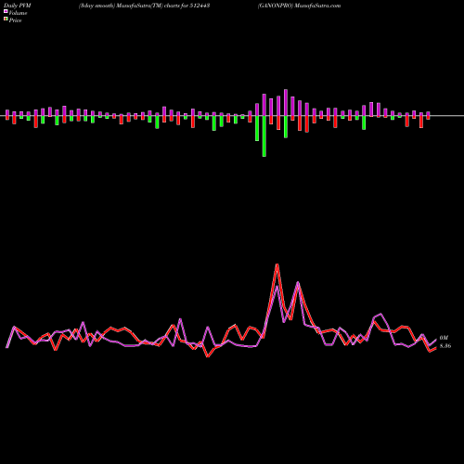This screenshot has width=464, height=464.
Task: Click the '0M' volume end label
Action: pyautogui.click(x=444, y=338)
